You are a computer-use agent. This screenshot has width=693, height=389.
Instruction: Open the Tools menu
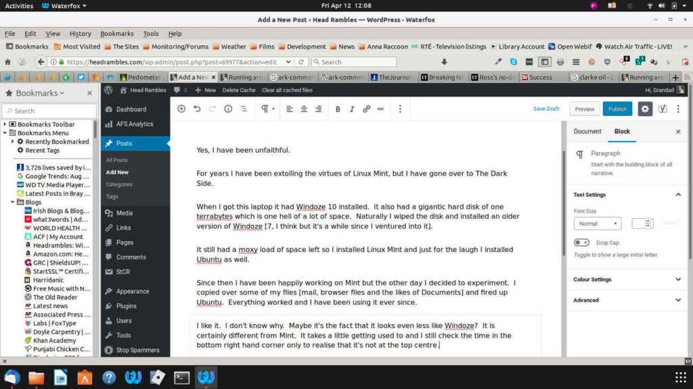(x=151, y=34)
